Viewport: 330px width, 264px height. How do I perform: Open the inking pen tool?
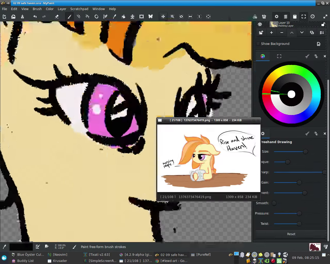pyautogui.click(x=105, y=16)
